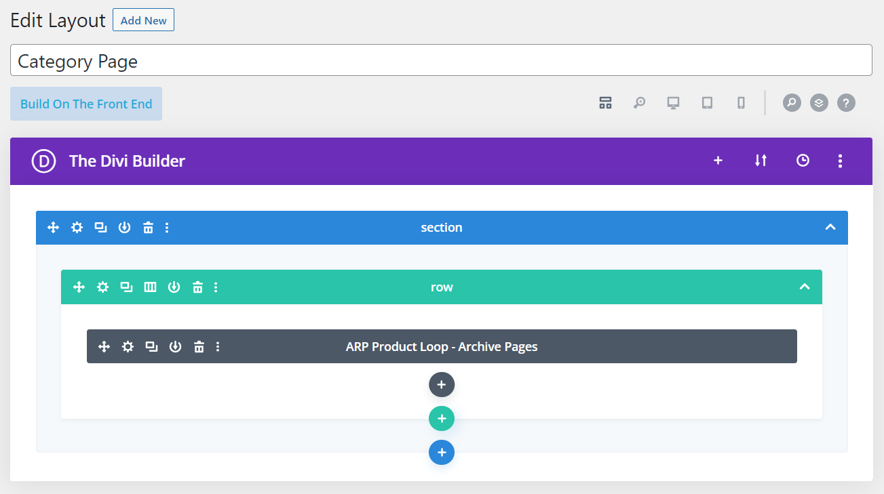This screenshot has width=884, height=494.
Task: Open Divi Builder three-dot options menu
Action: 840,161
